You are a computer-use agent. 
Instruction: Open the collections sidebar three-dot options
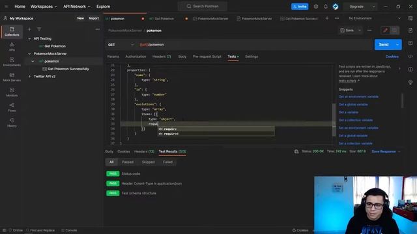[x=98, y=29]
